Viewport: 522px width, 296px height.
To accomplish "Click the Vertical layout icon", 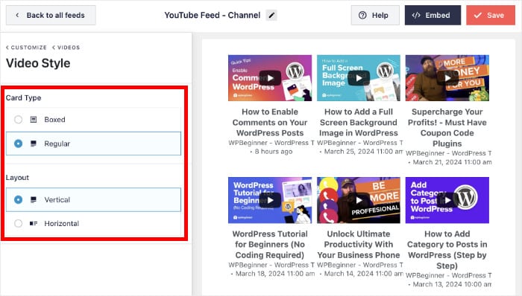I will click(34, 200).
